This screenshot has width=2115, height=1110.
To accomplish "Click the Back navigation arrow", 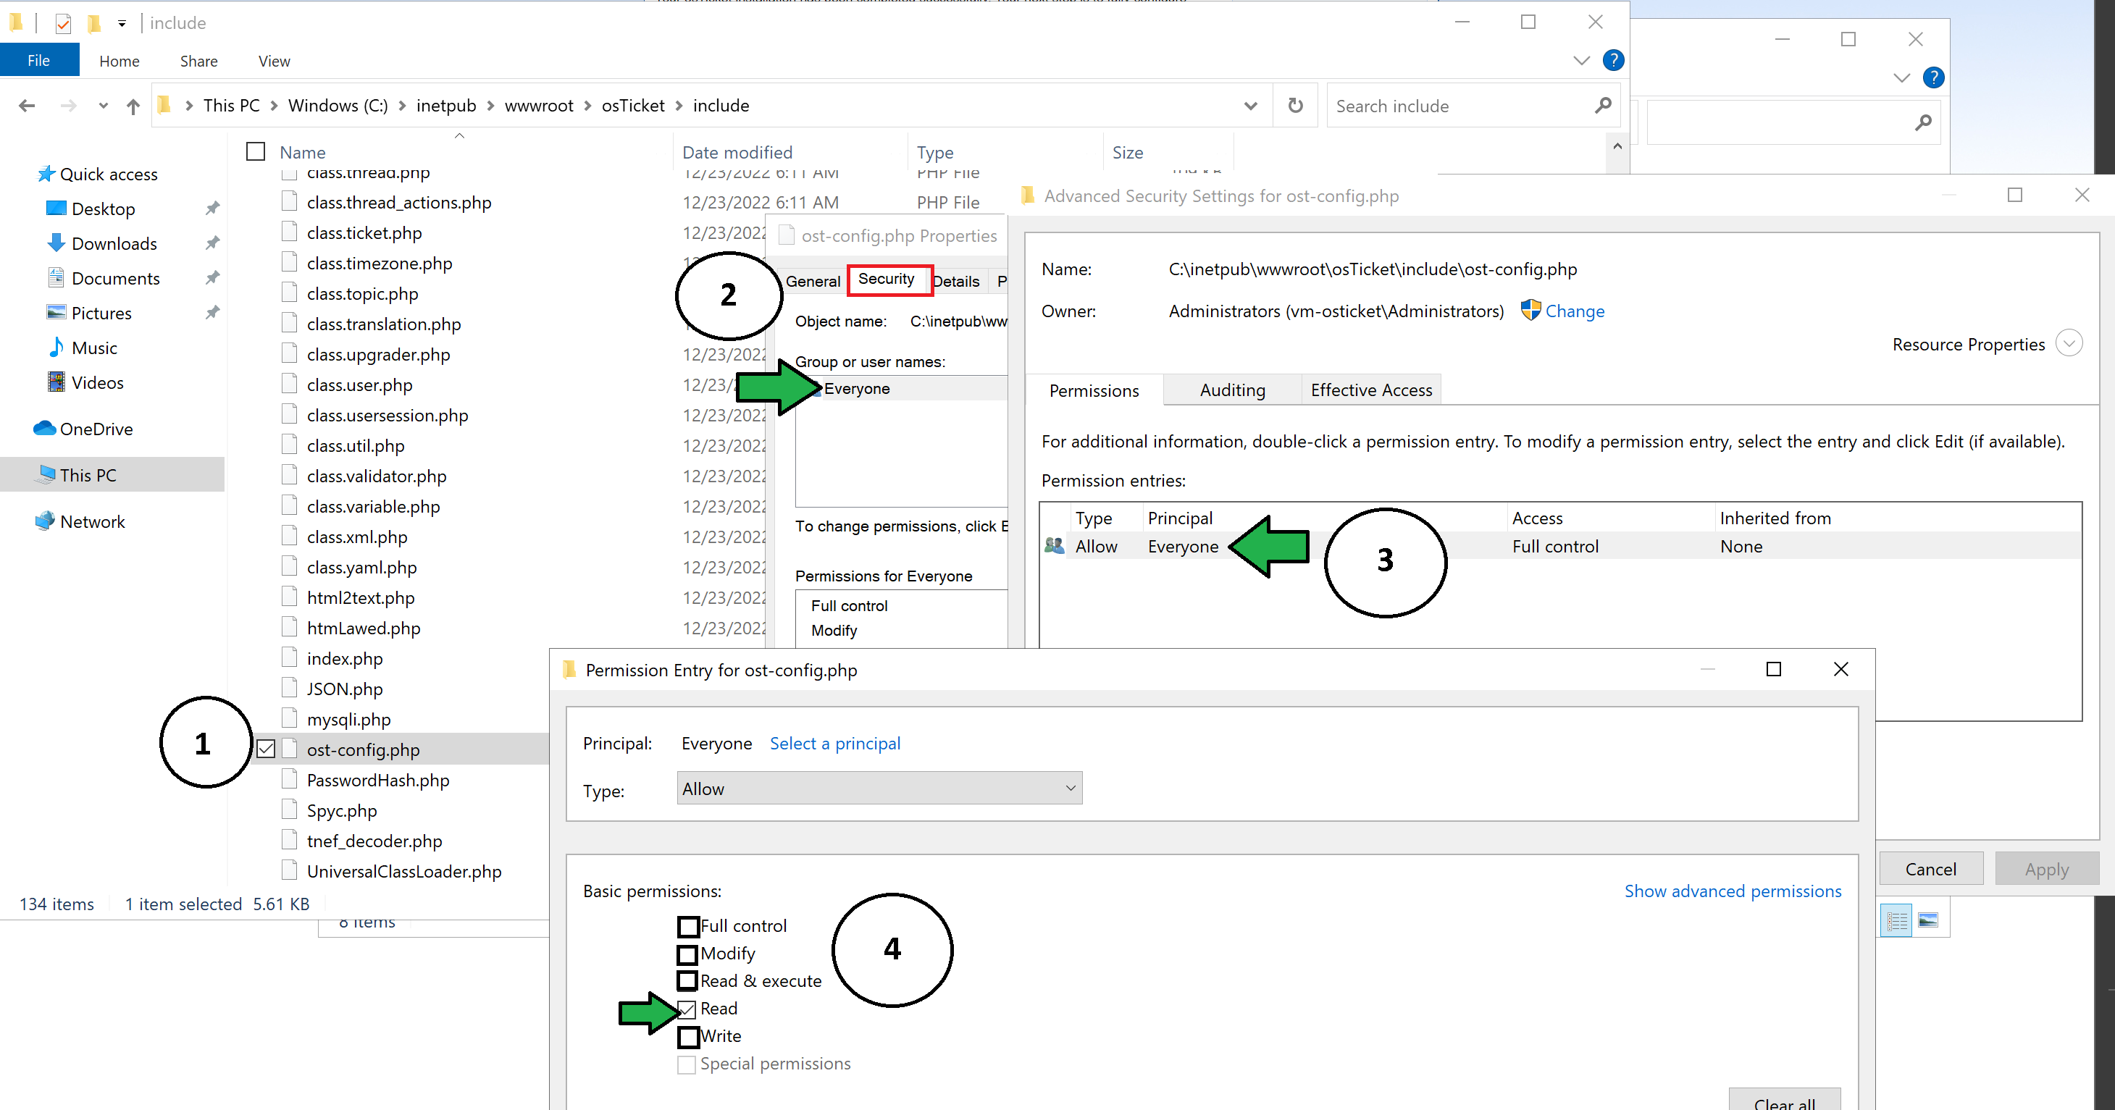I will (x=27, y=106).
